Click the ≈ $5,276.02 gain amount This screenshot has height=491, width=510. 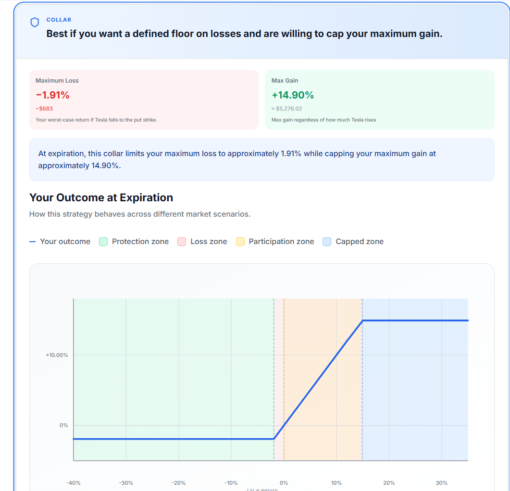tap(287, 109)
